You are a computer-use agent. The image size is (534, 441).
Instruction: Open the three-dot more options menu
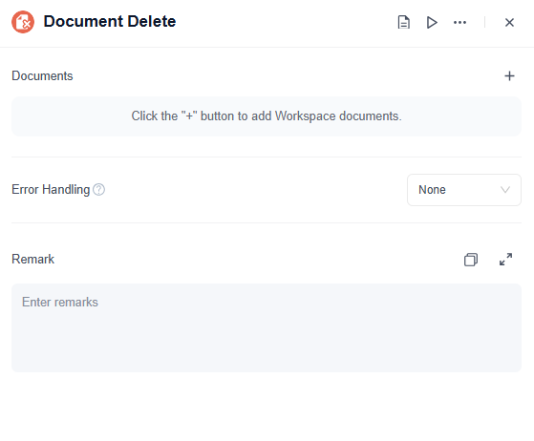point(459,23)
